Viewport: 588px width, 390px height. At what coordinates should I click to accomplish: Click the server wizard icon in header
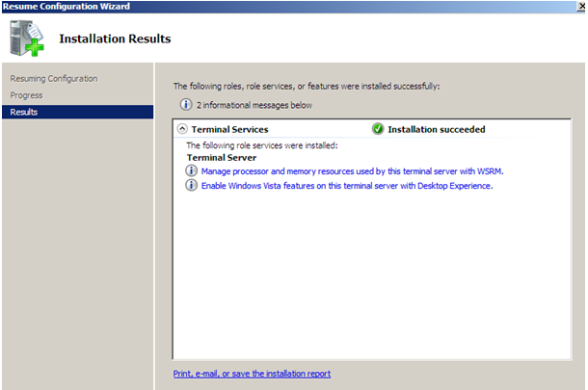pos(27,39)
